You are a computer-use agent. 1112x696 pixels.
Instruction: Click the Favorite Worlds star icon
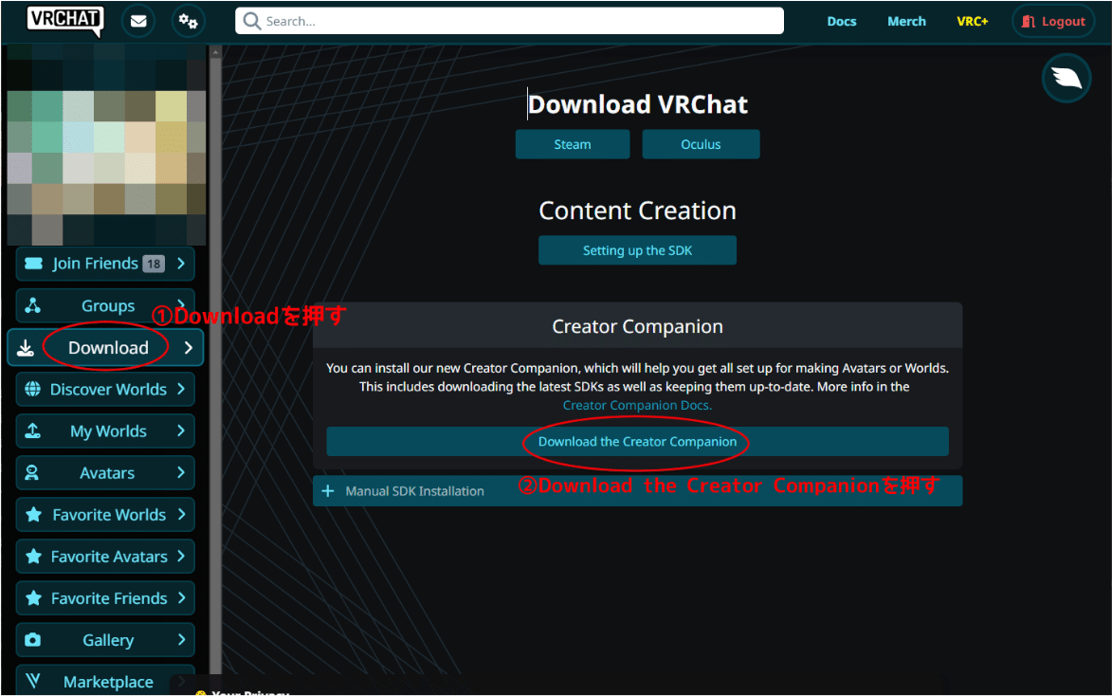click(33, 514)
